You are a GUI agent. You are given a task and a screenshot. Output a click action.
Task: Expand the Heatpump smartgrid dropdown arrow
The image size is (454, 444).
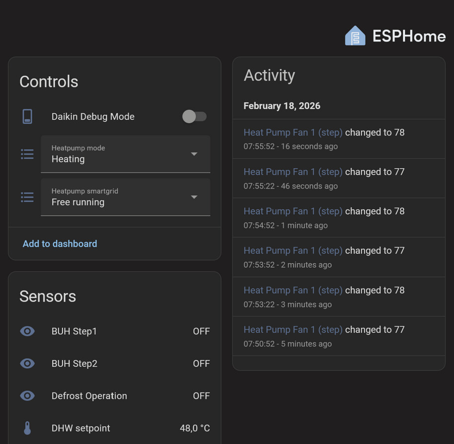click(194, 197)
